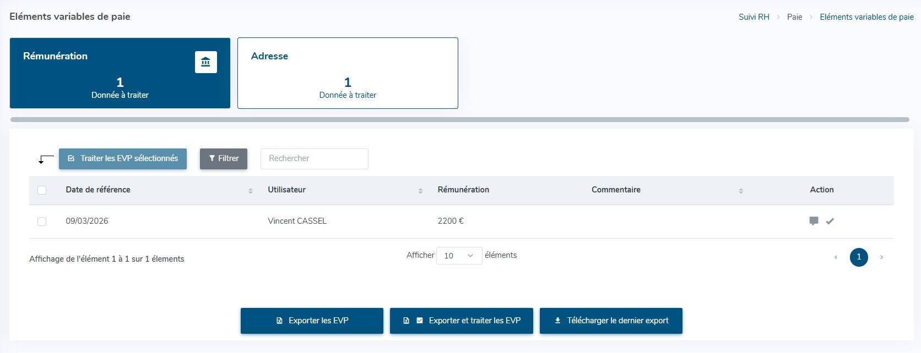The image size is (921, 353).
Task: Click the horizontal scrollbar below the cards
Action: (x=459, y=119)
